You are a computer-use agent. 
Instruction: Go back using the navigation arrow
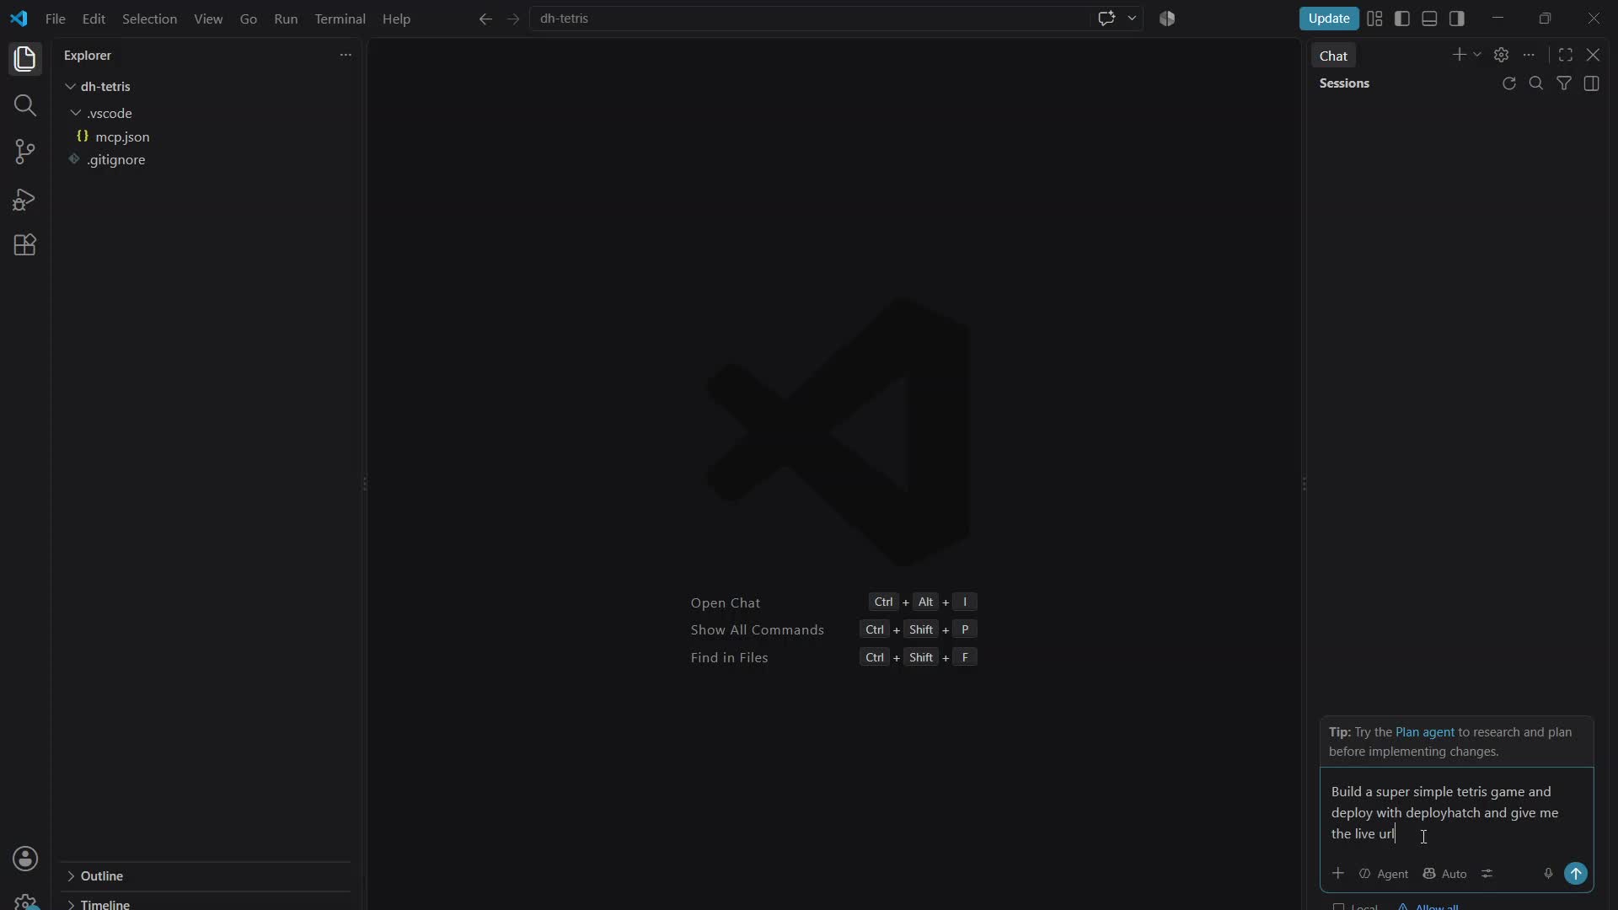(x=485, y=19)
